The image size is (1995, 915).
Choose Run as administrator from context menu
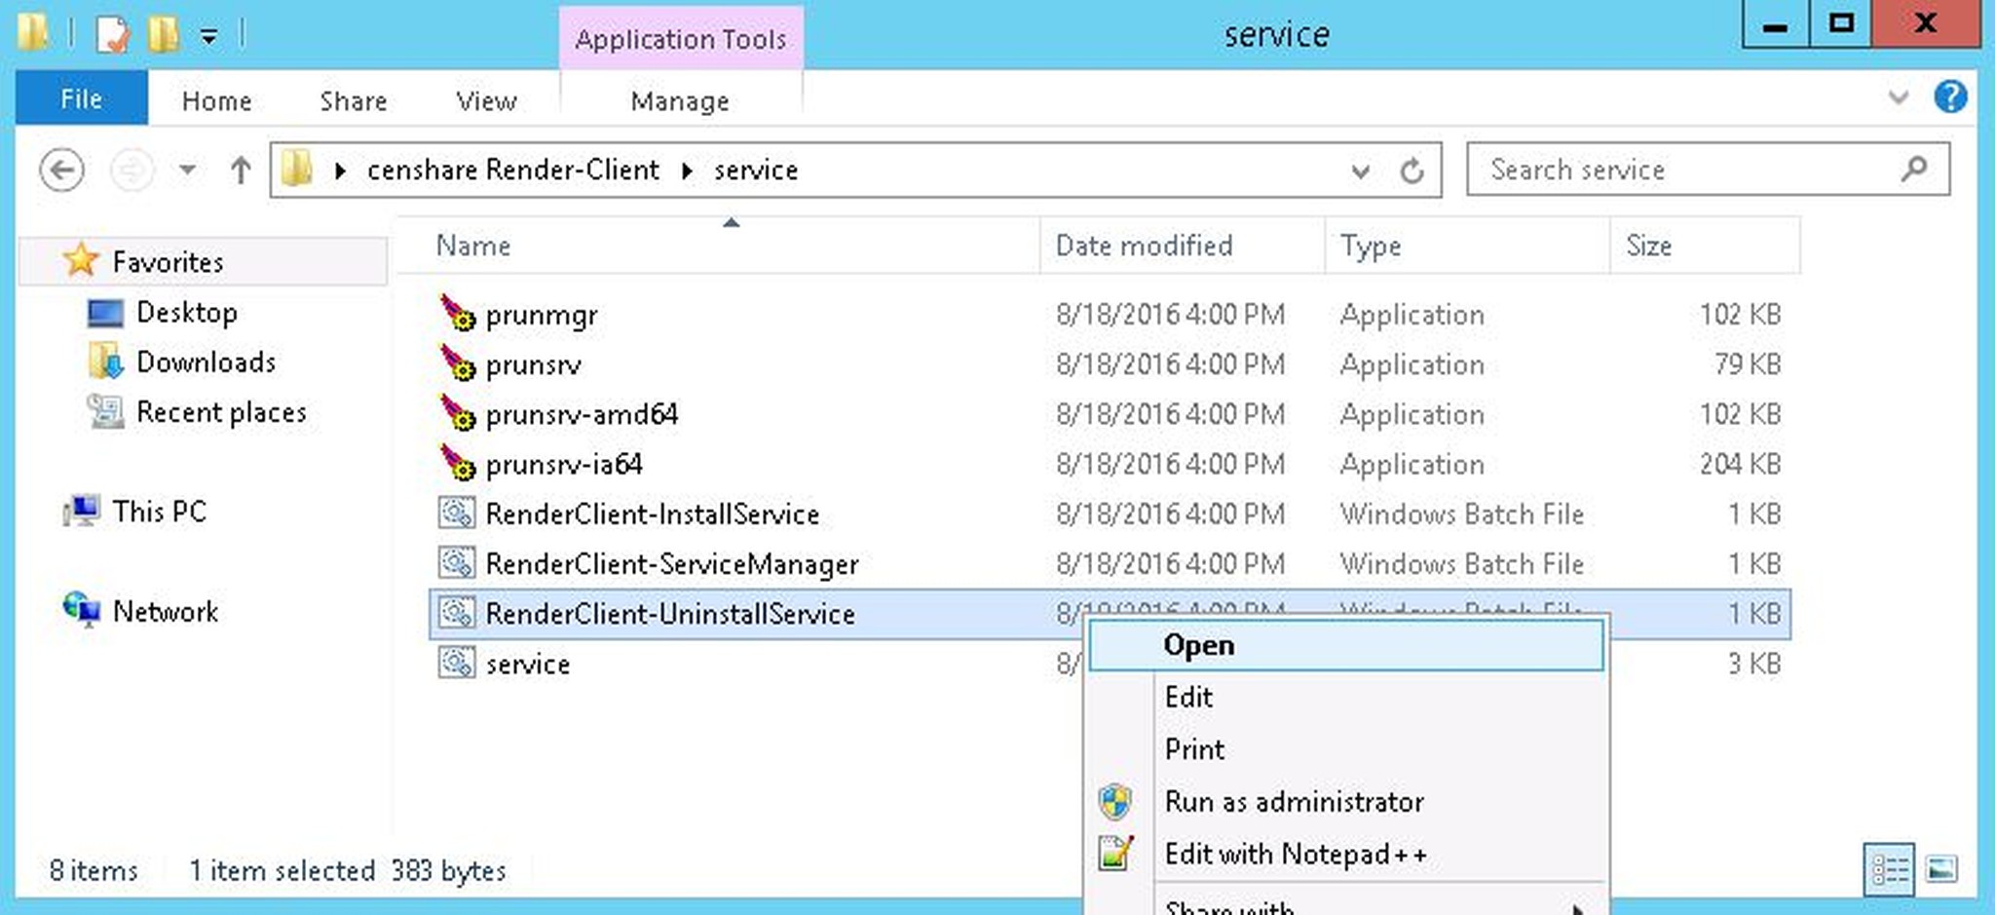pyautogui.click(x=1294, y=802)
